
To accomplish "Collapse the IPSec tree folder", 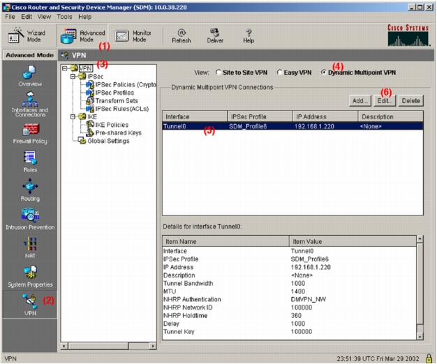I will pos(73,76).
